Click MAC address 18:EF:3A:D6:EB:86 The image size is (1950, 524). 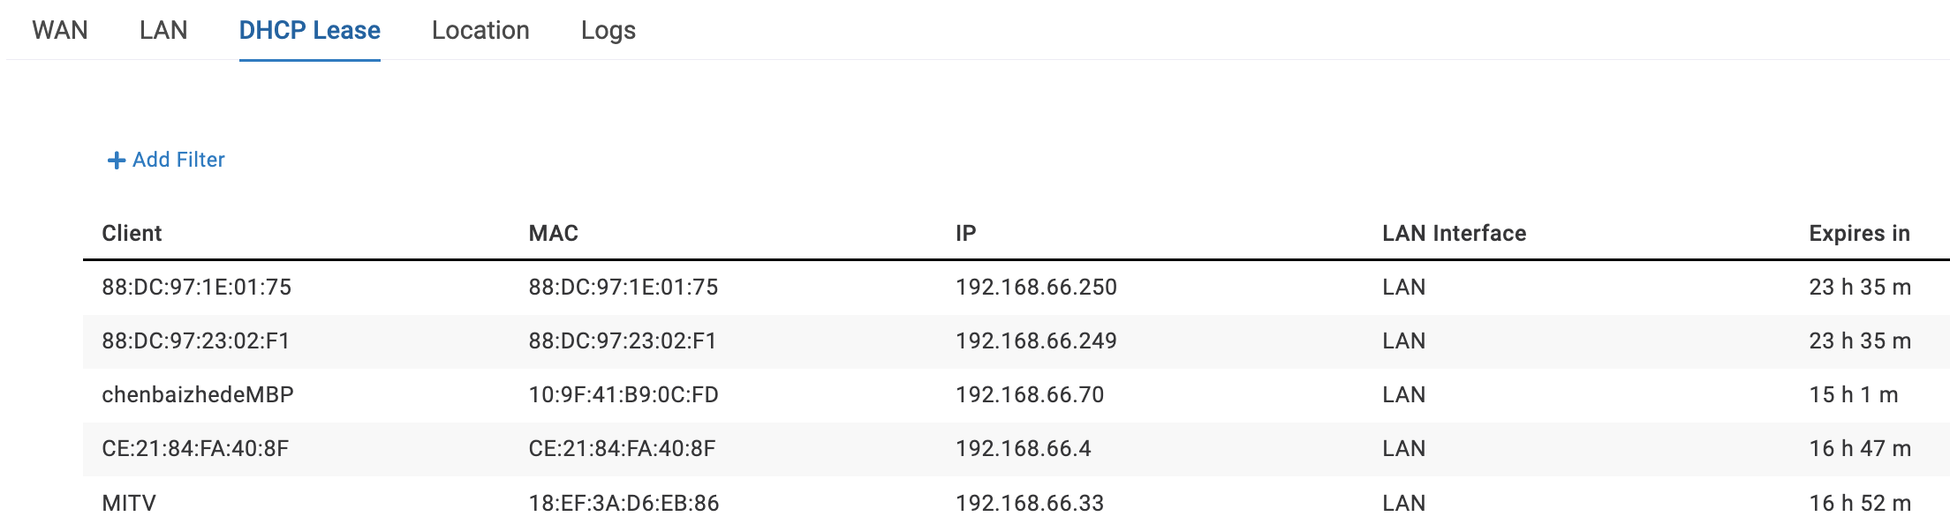click(x=624, y=503)
